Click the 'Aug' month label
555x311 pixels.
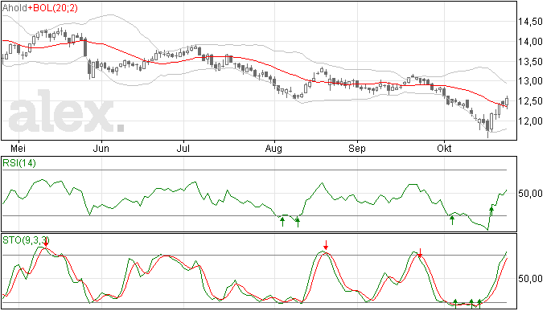pyautogui.click(x=273, y=149)
